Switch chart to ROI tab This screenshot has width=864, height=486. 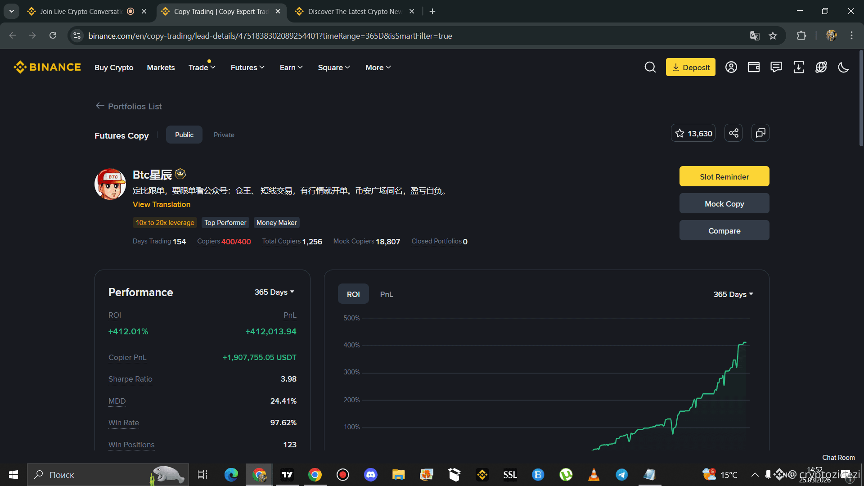click(353, 294)
